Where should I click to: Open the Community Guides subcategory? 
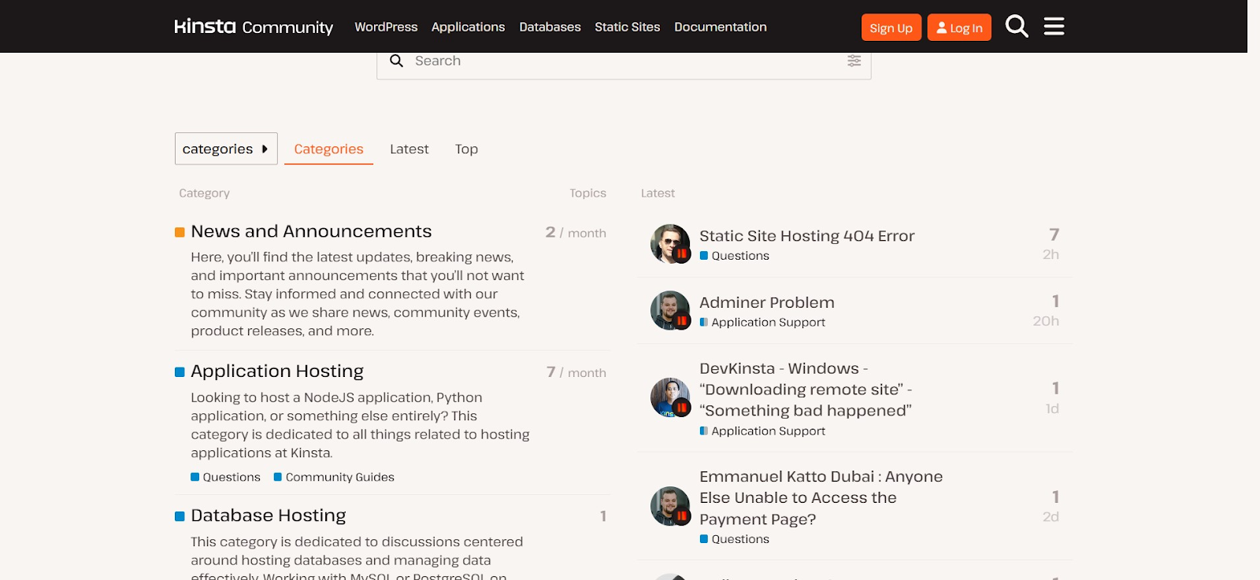334,477
